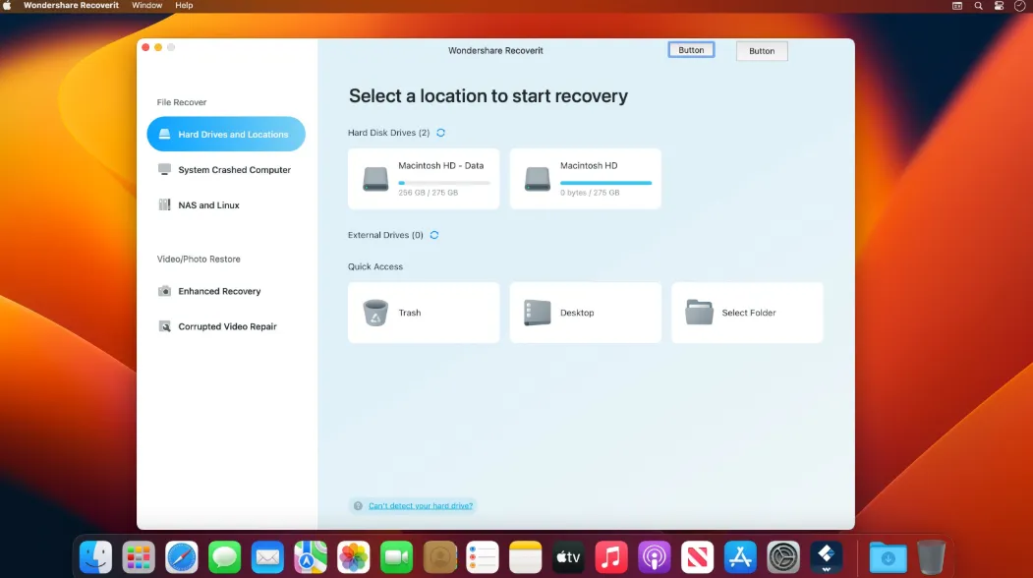This screenshot has width=1033, height=578.
Task: Click the Enhanced Recovery camera icon
Action: pos(165,291)
